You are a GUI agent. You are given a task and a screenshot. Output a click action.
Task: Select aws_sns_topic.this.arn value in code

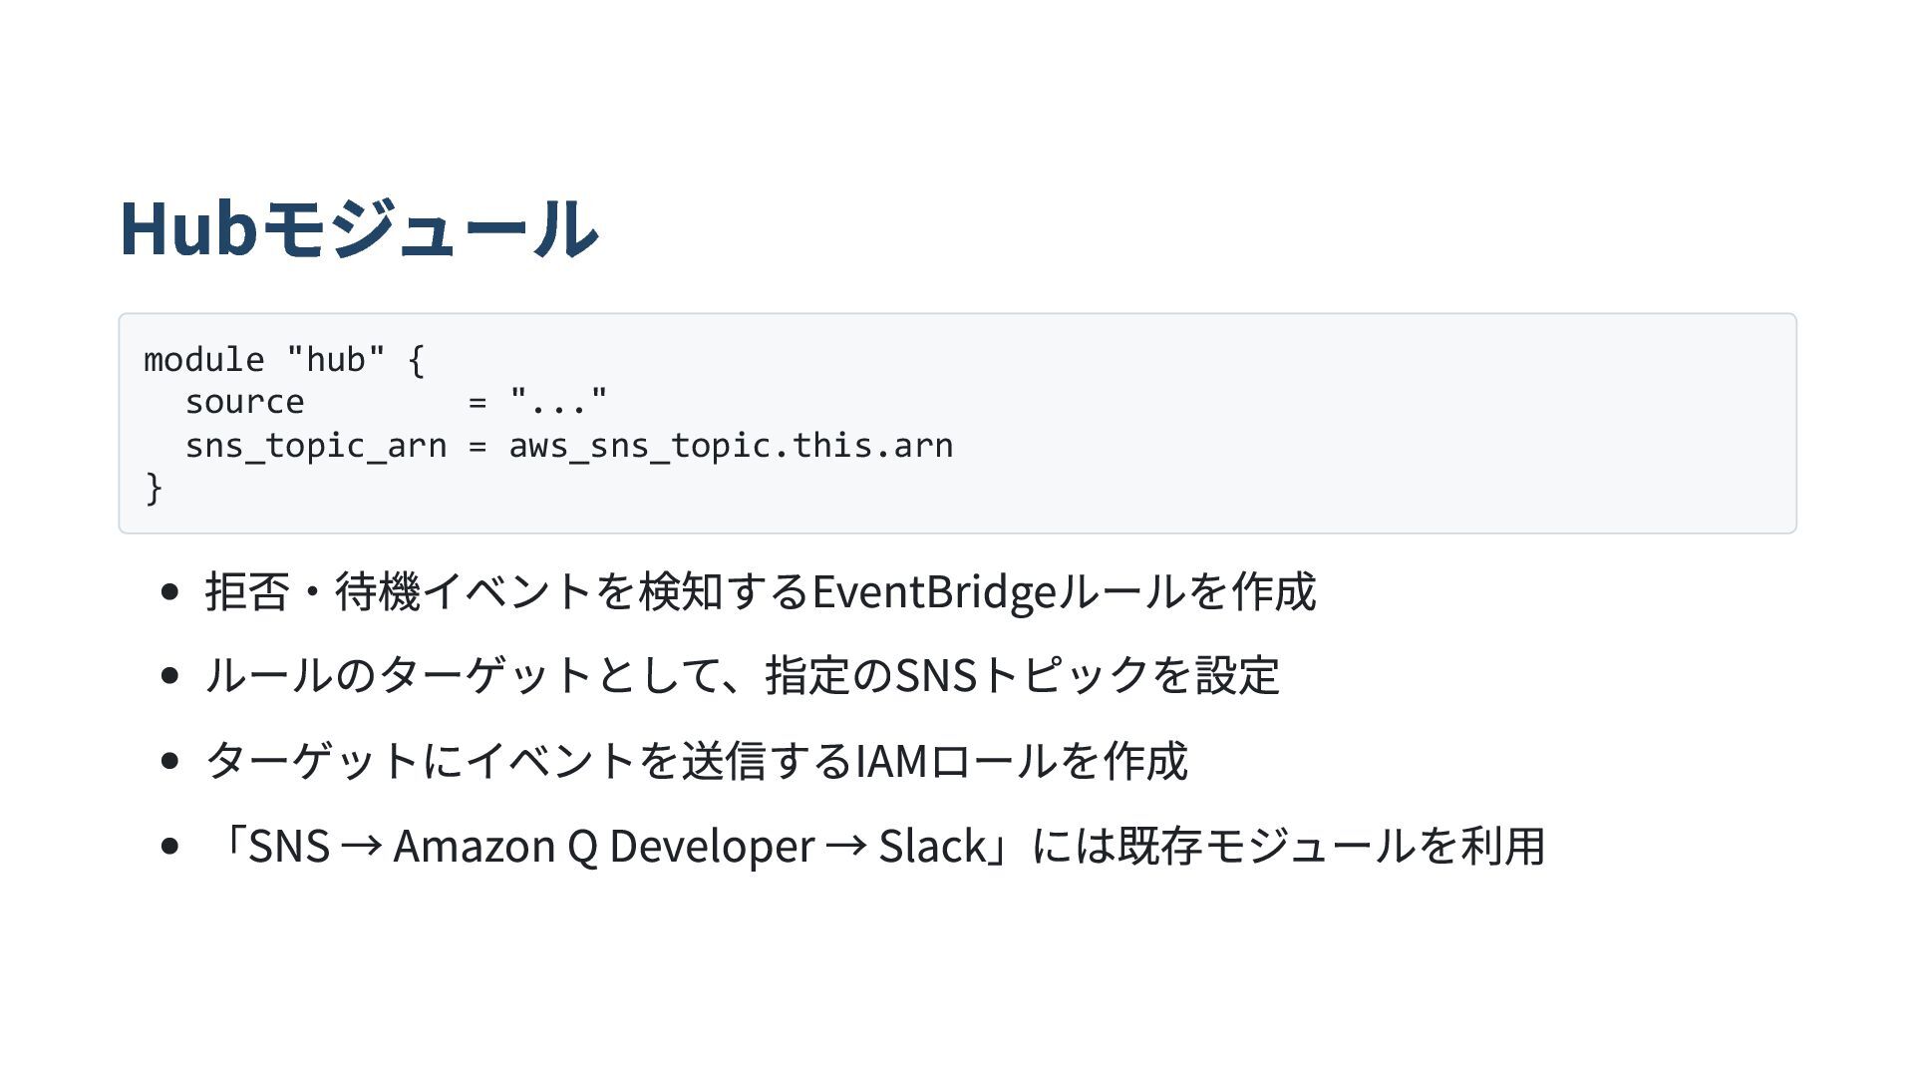coord(731,446)
